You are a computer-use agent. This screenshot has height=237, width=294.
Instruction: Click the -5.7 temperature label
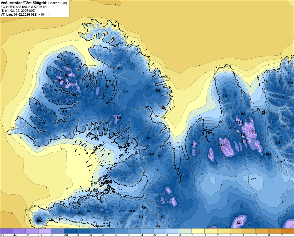click(x=120, y=43)
